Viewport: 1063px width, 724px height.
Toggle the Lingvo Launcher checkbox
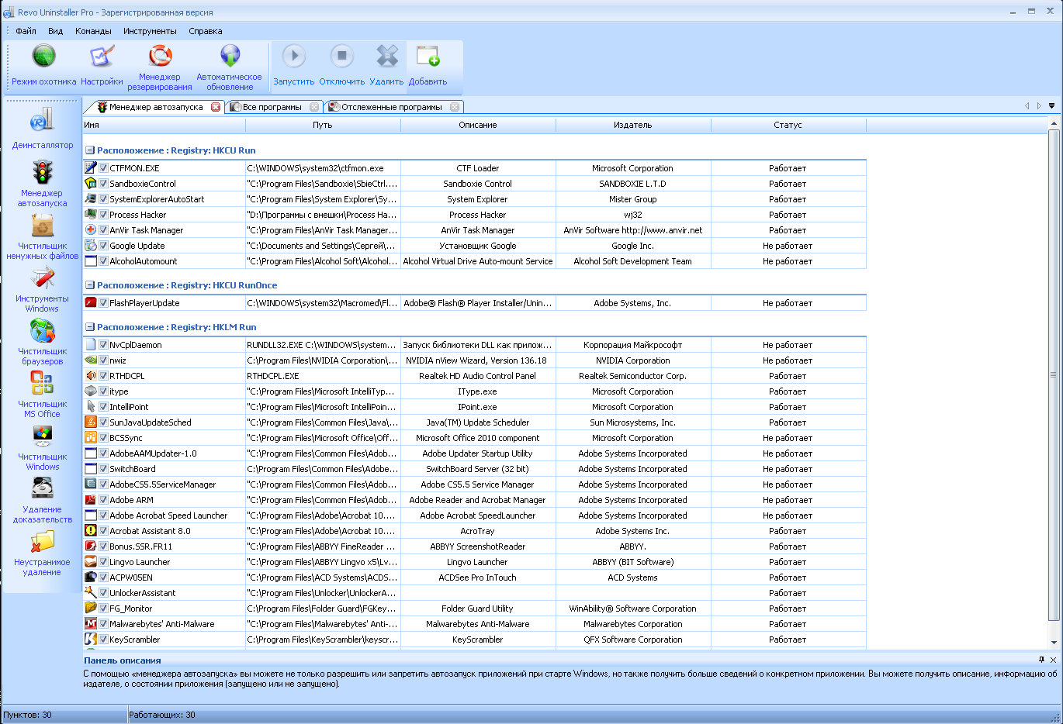(x=103, y=562)
